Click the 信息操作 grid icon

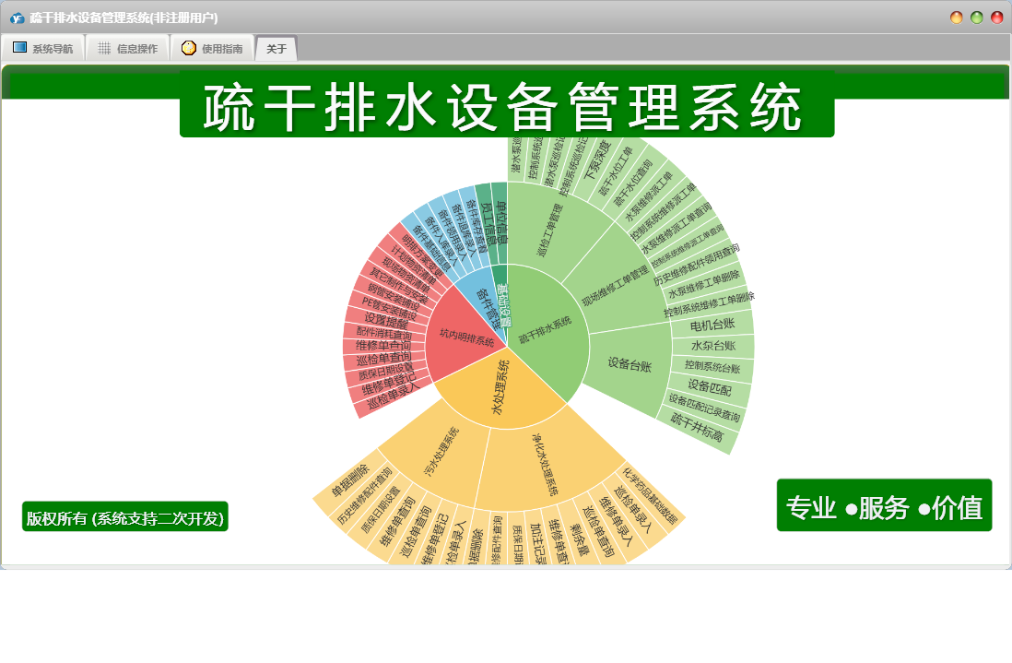104,49
